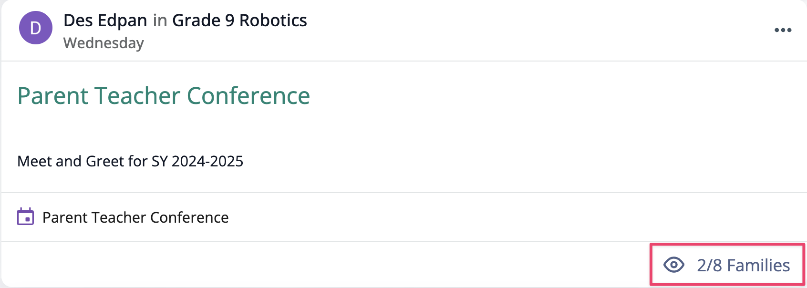Open the 2/8 Families viewers list

[x=727, y=265]
